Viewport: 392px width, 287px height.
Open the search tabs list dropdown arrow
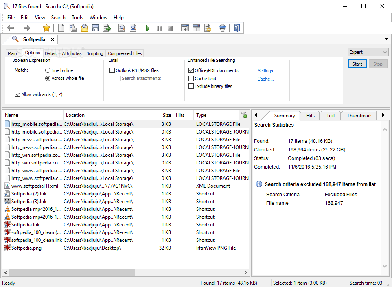(386, 39)
